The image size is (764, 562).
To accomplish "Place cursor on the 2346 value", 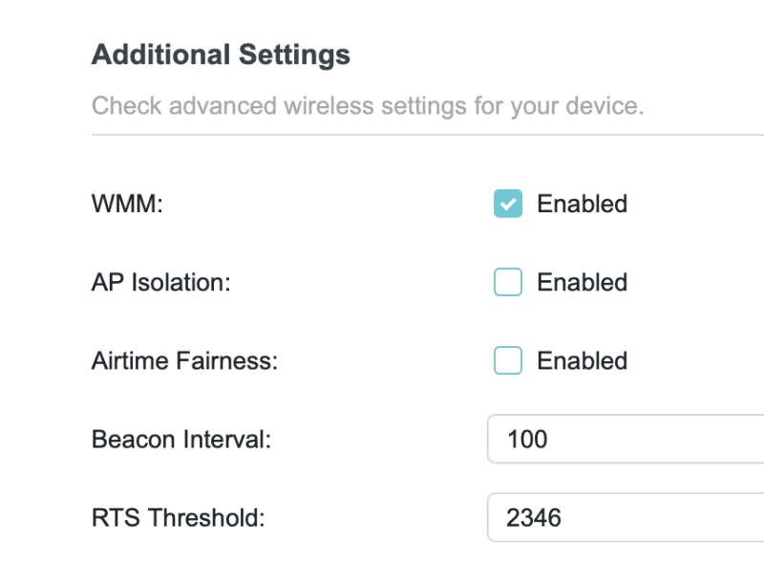I will tap(534, 518).
